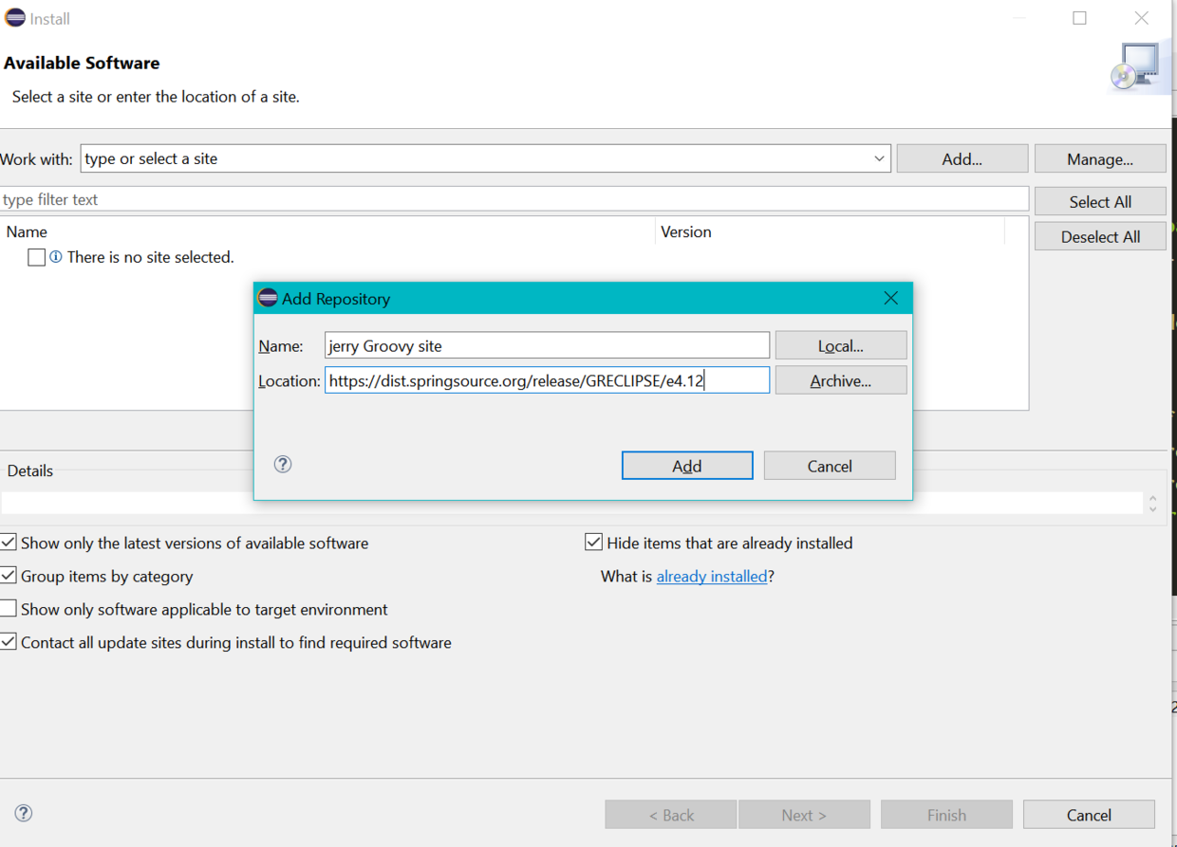Screen dimensions: 1177x847
Task: Open the Work with site dropdown arrow
Action: coord(879,158)
